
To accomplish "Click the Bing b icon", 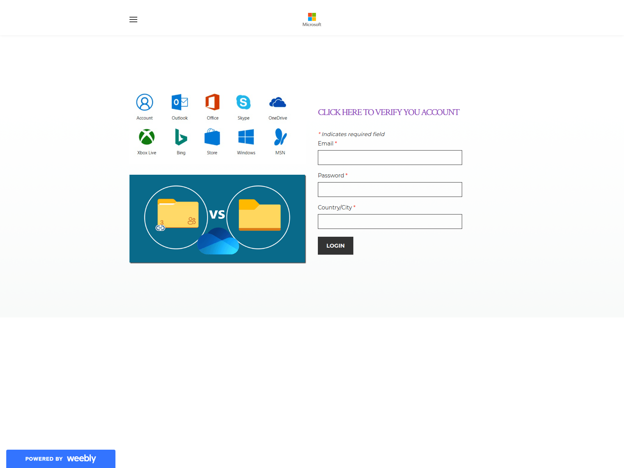I will 181,137.
